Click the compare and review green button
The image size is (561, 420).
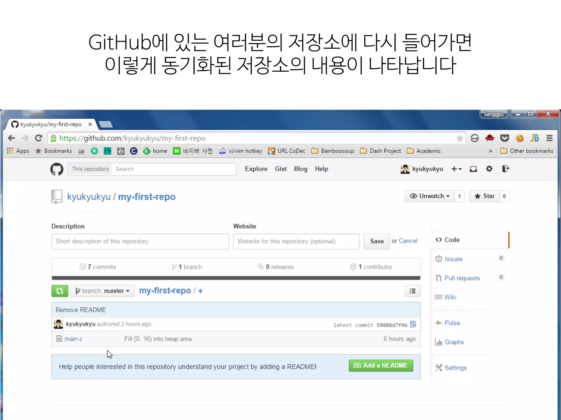(60, 291)
